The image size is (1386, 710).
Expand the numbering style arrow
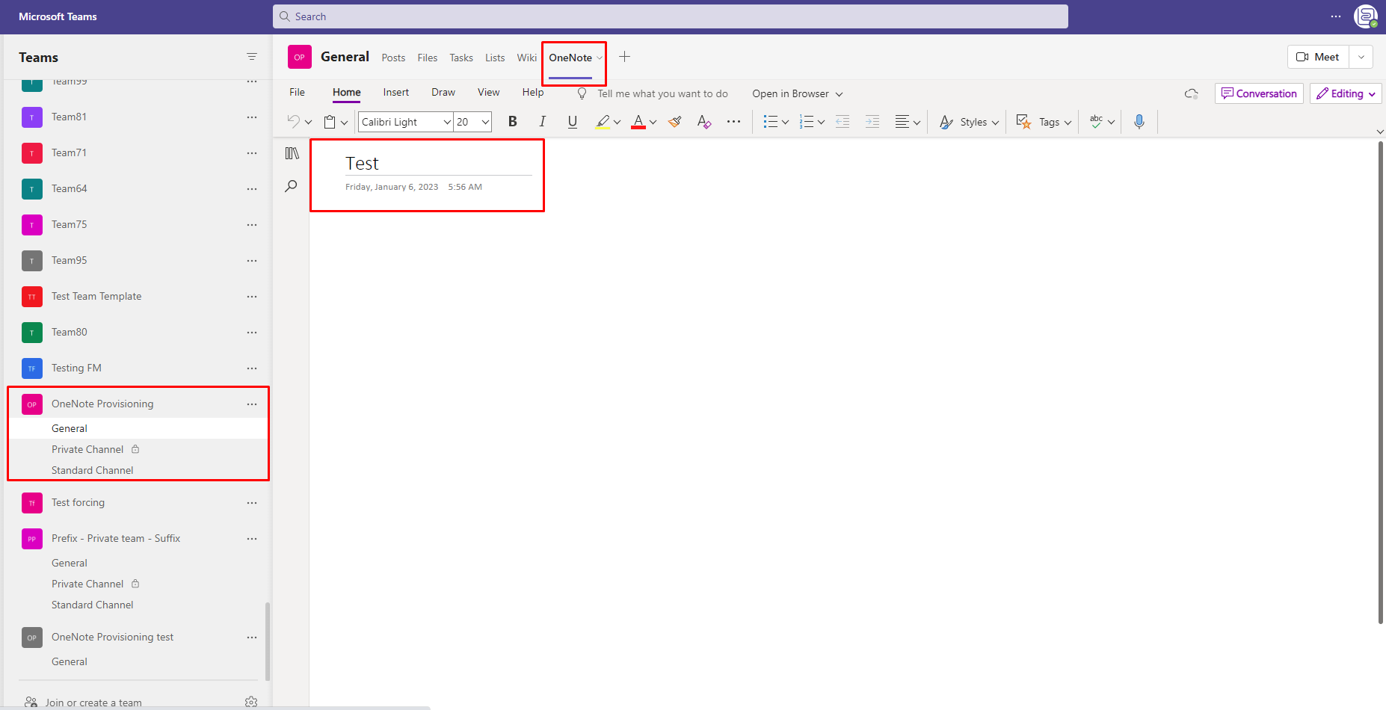coord(821,123)
